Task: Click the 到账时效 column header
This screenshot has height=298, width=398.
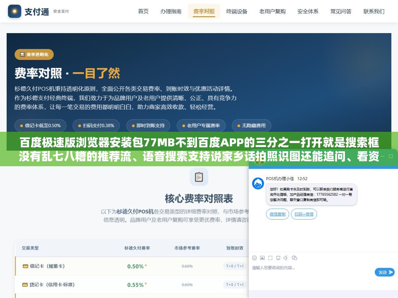Action: coord(235,248)
